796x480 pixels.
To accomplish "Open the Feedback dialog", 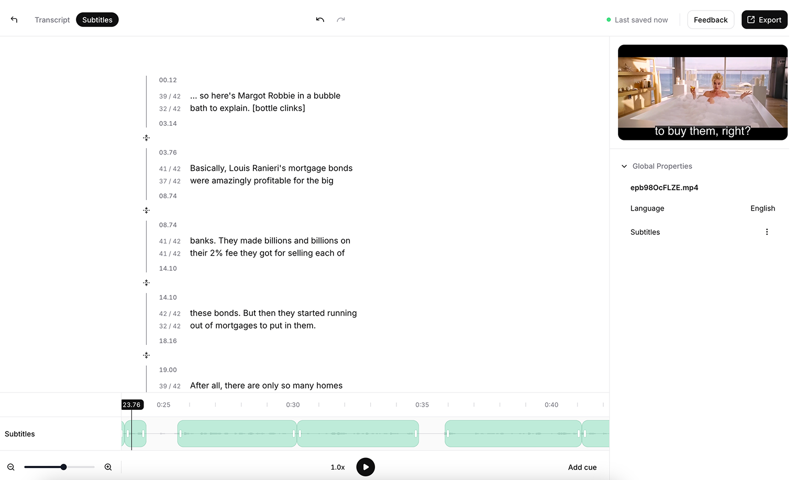I will coord(710,20).
